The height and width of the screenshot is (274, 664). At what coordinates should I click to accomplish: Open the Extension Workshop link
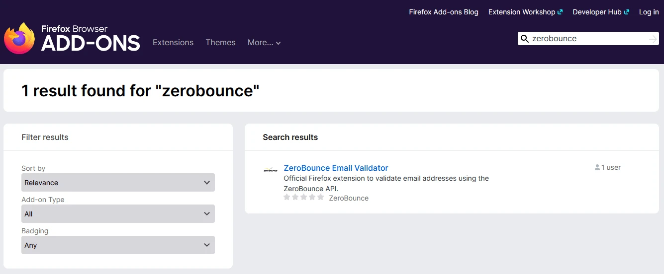click(x=525, y=12)
